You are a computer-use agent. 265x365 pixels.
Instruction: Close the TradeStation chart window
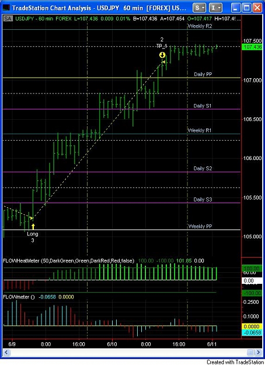[257, 8]
